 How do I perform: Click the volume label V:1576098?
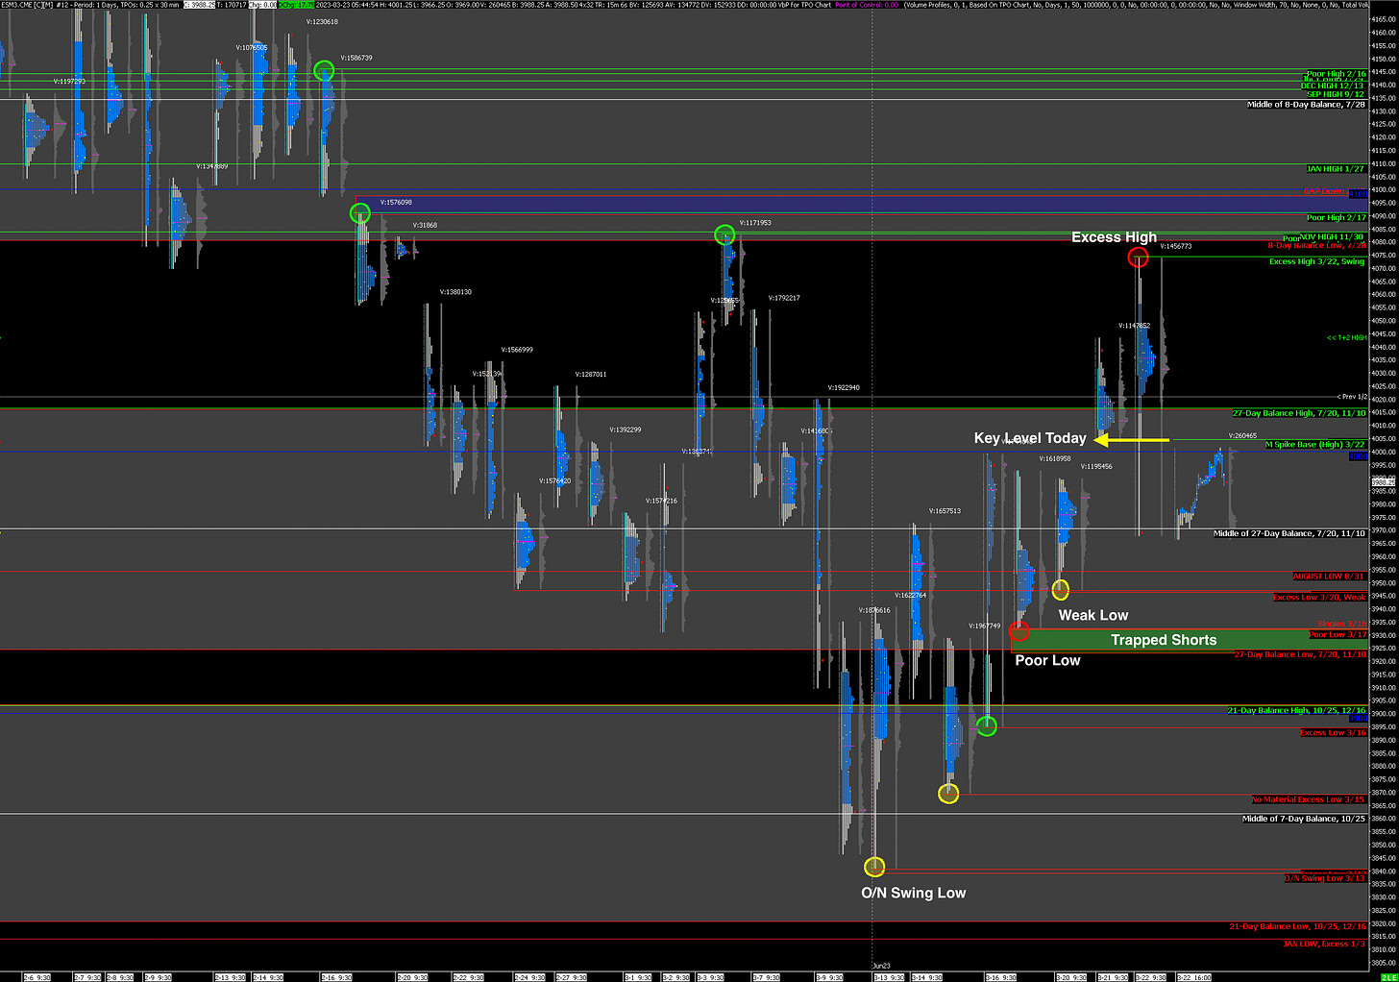click(395, 203)
